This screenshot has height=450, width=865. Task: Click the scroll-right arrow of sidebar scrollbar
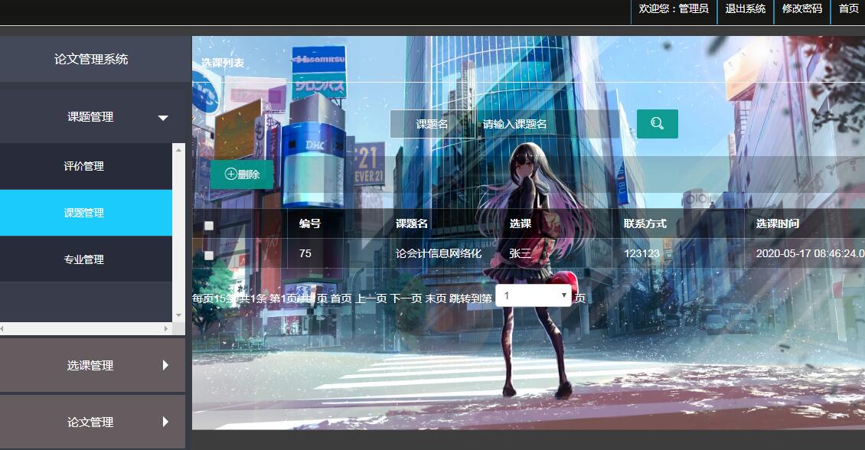tap(165, 328)
